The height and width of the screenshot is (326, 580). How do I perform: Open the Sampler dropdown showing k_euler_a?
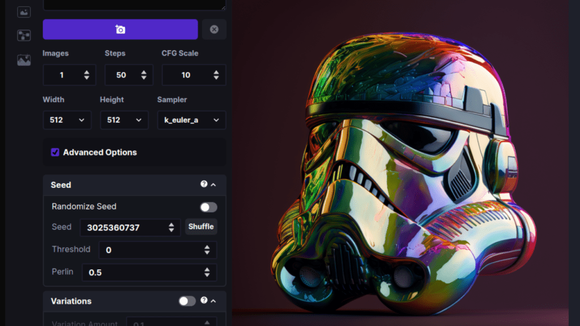[x=191, y=120]
